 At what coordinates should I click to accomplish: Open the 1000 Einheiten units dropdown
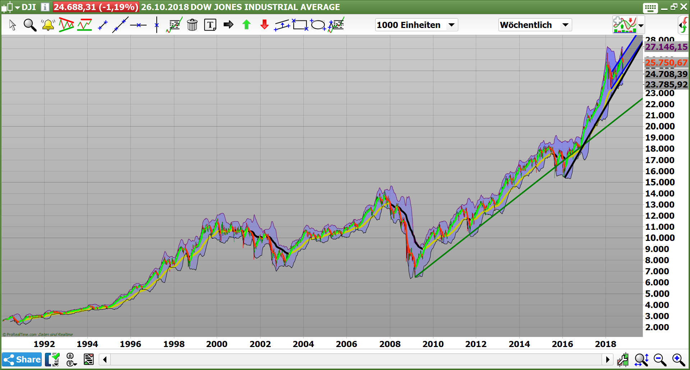[417, 25]
